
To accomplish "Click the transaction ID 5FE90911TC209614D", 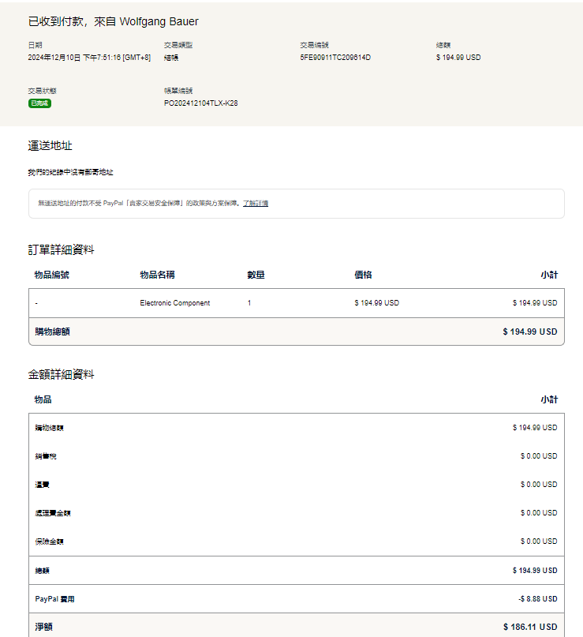I will pos(334,58).
